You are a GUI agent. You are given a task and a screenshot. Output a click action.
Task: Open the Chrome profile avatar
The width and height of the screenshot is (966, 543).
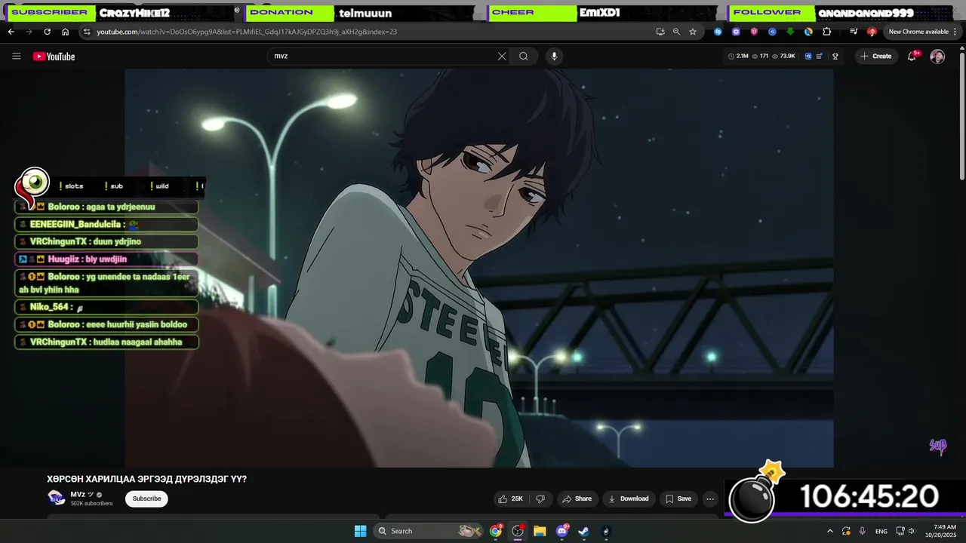[x=872, y=32]
